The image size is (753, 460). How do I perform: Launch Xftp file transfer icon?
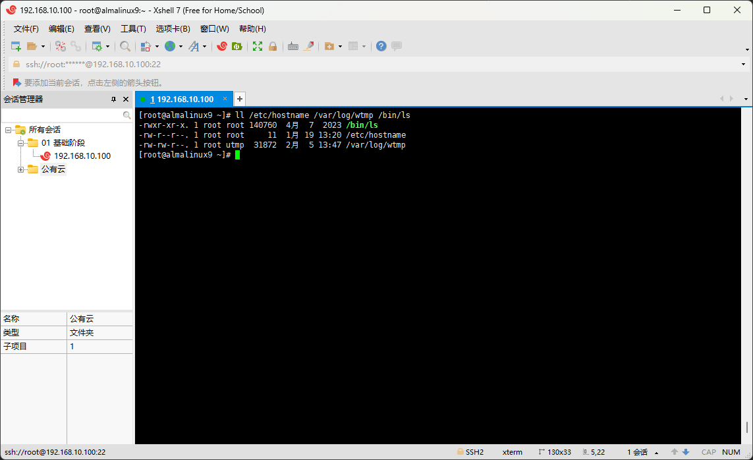(x=237, y=46)
